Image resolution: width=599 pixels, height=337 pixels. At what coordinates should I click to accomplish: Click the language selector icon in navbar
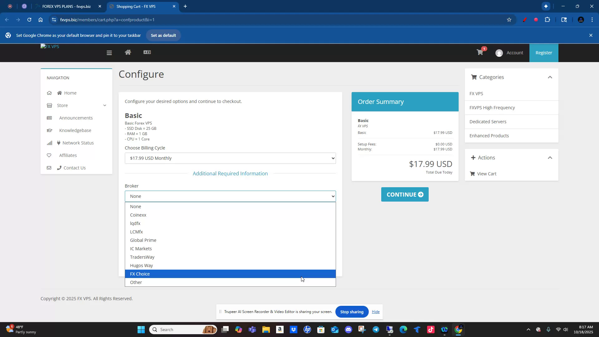pos(147,52)
